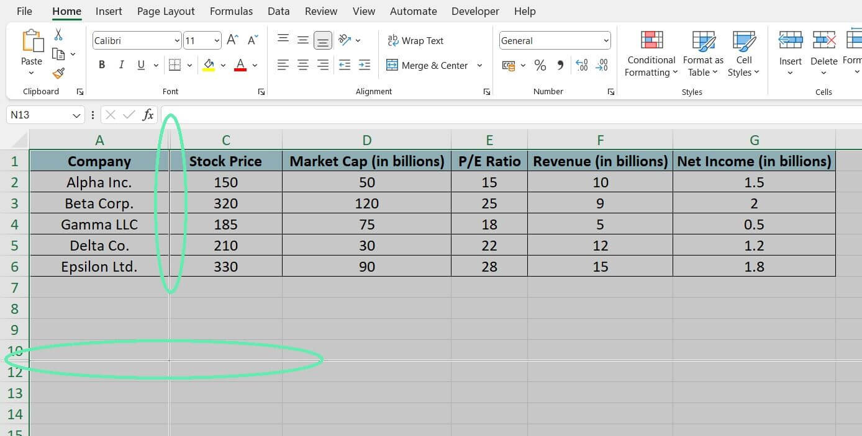Viewport: 862px width, 436px height.
Task: Open Conditional Formatting options
Action: tap(650, 53)
